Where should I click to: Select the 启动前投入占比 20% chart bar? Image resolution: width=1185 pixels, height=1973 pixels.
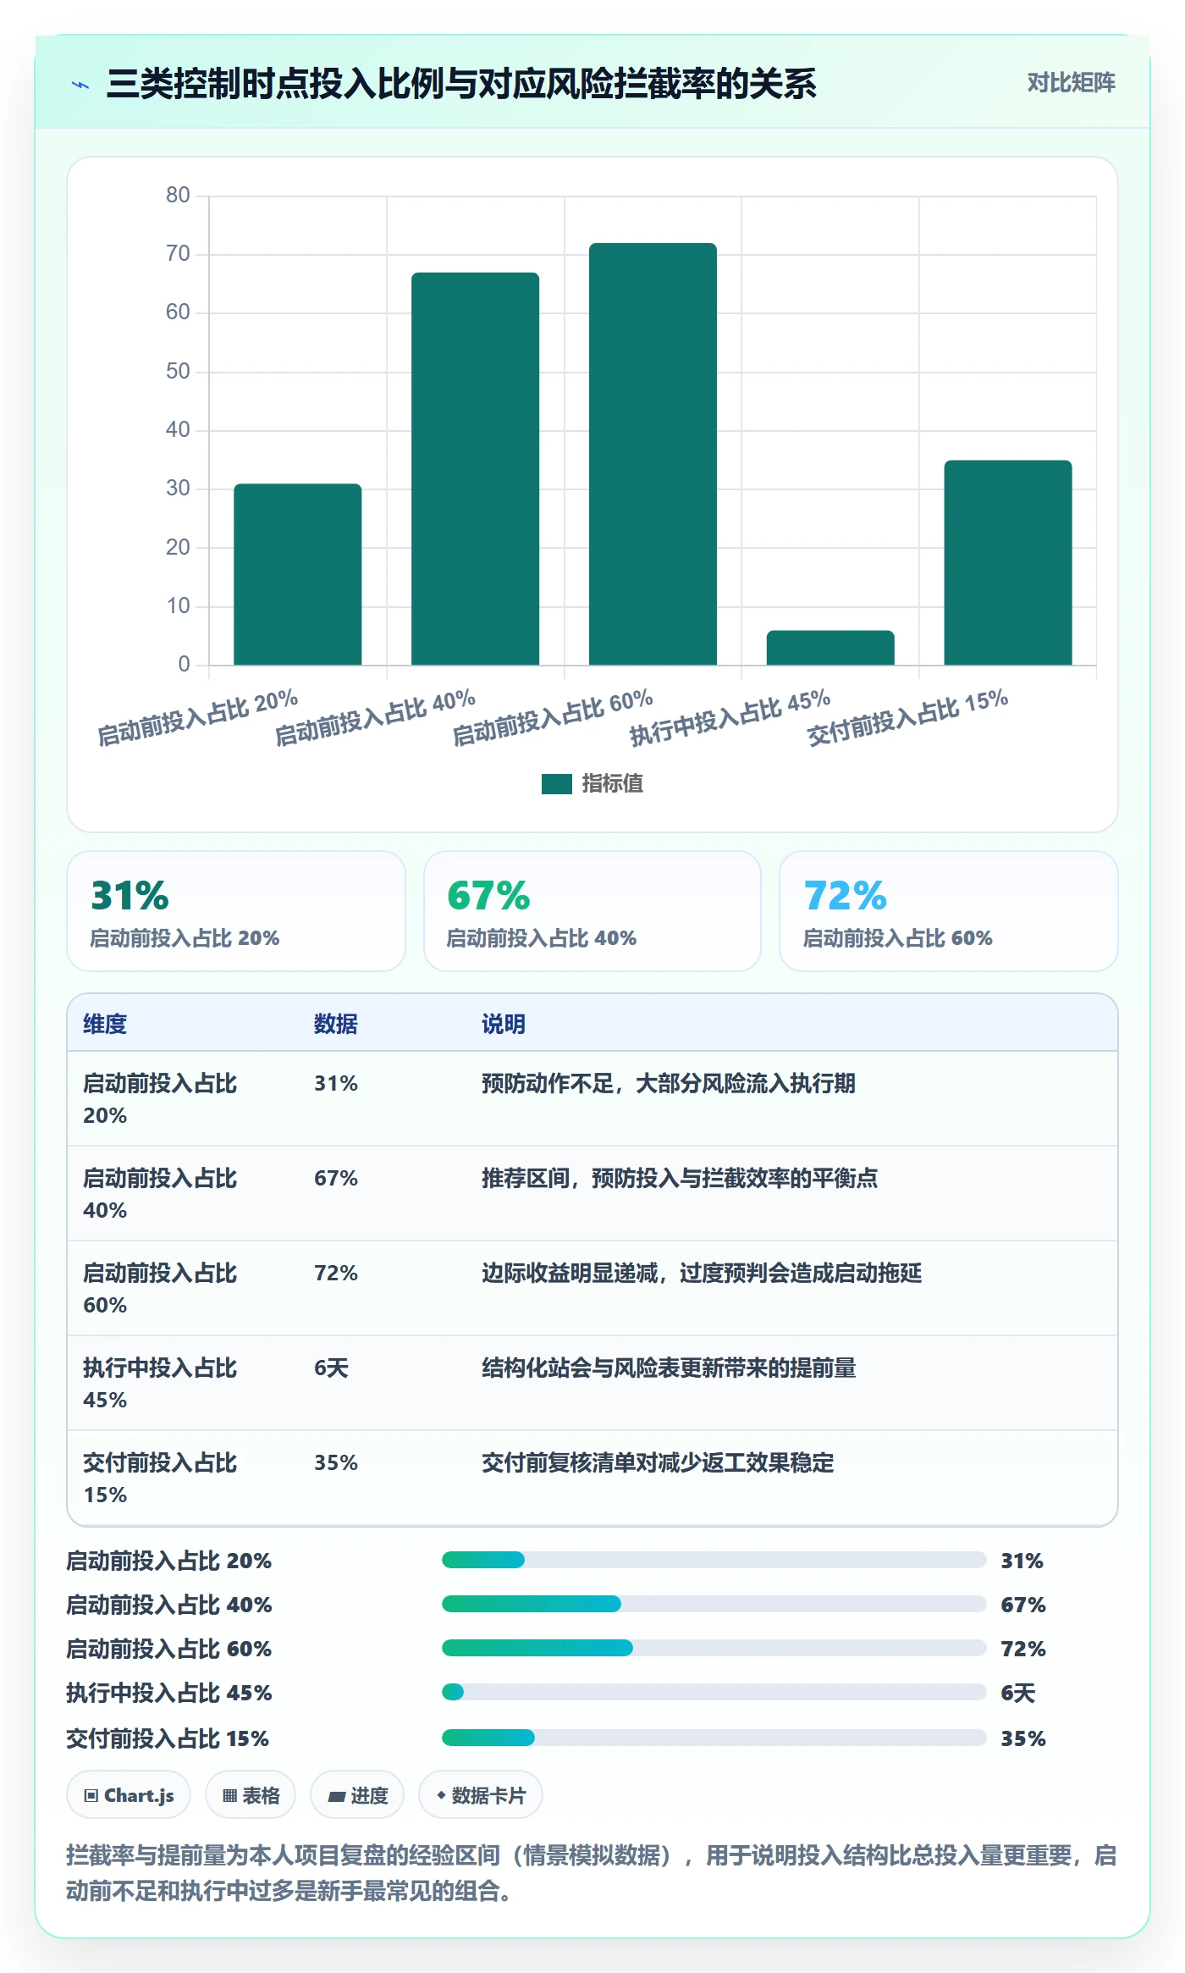tap(298, 574)
